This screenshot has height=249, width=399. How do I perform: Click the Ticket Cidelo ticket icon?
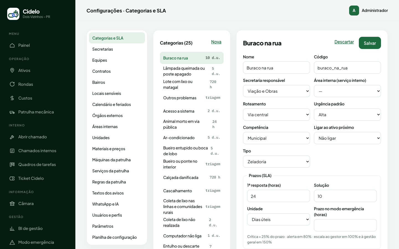[12, 178]
